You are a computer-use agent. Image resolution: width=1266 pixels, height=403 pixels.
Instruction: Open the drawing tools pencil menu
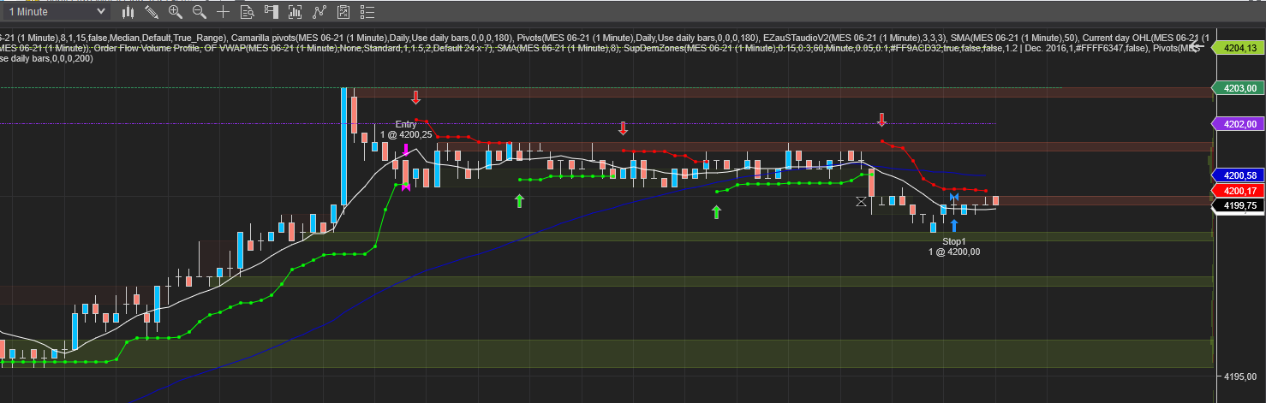152,11
